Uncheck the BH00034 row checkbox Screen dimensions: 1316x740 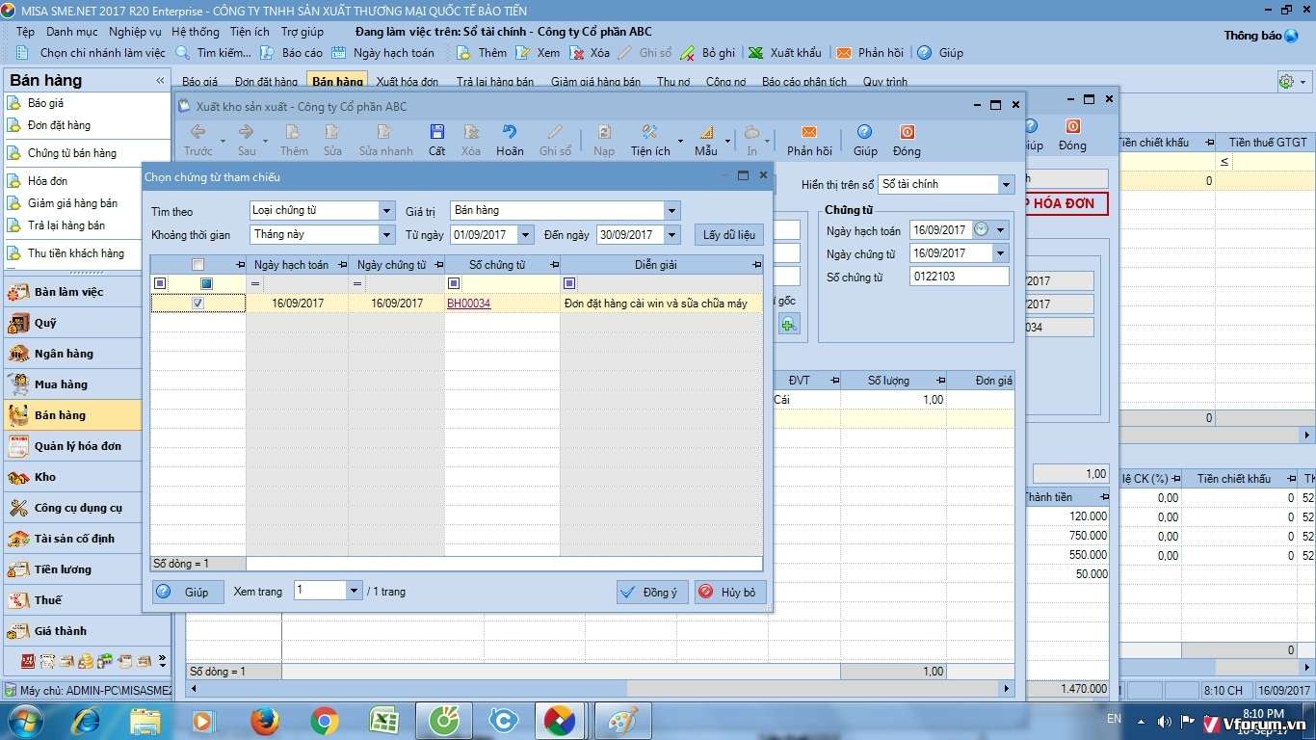tap(197, 304)
